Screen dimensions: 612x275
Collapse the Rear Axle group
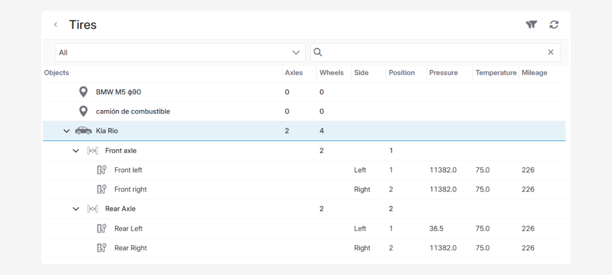pos(76,209)
